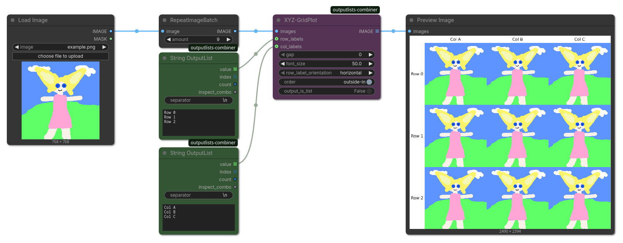Collapse the Preview Image node via its dot
Screen dimensions: 623x243
click(x=411, y=20)
